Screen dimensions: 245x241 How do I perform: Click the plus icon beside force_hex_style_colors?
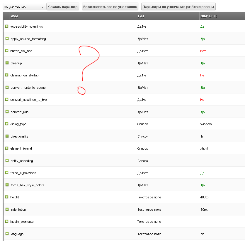click(7, 185)
